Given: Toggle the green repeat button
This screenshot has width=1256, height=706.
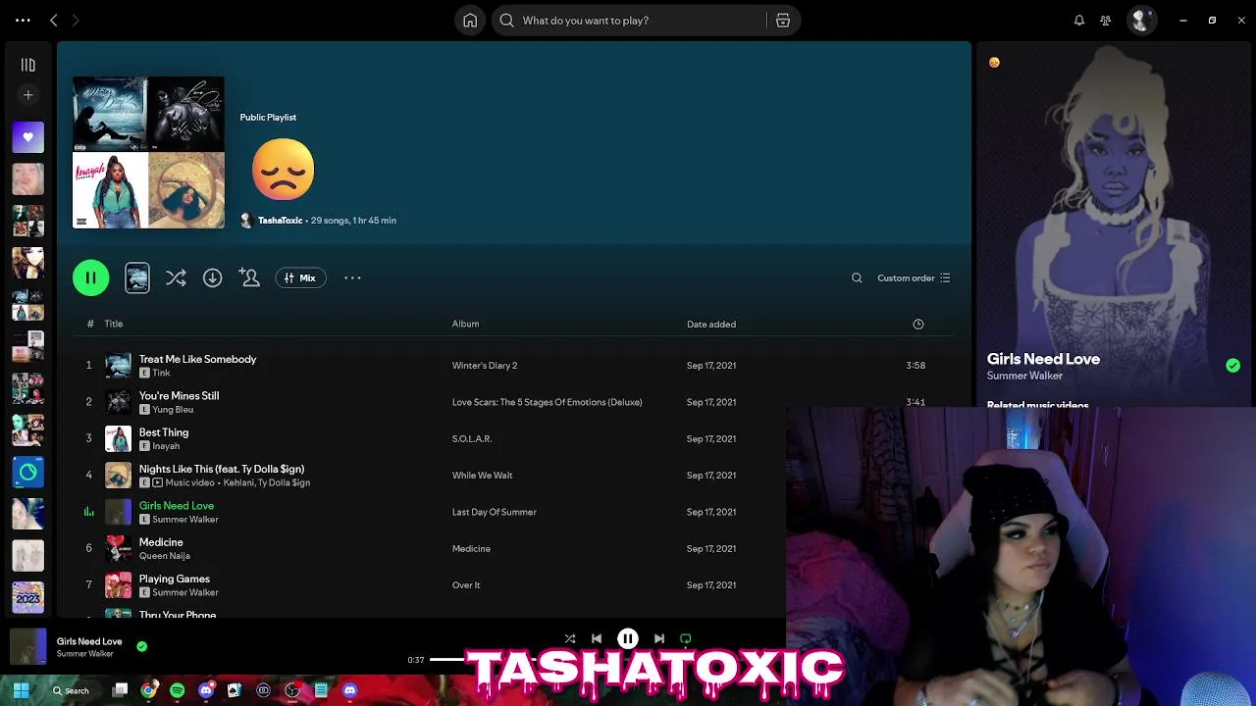Looking at the screenshot, I should 686,638.
